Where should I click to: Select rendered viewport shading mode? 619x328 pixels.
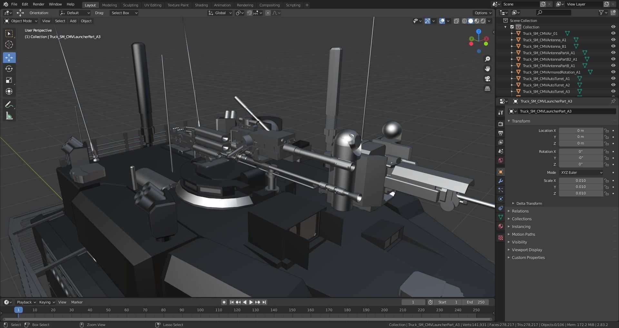tap(483, 21)
